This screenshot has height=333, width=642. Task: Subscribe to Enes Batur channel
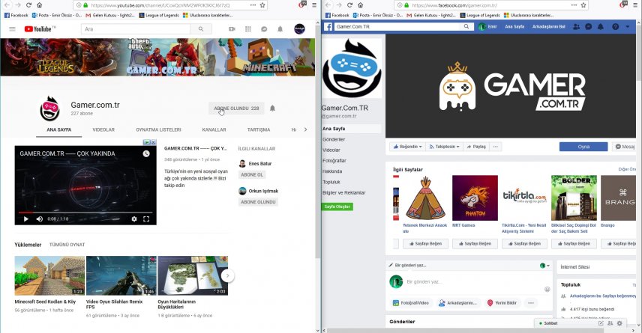pyautogui.click(x=252, y=174)
